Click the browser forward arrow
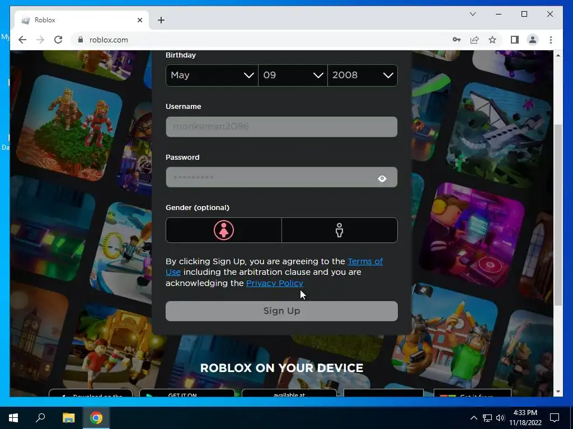573x429 pixels. pos(40,40)
